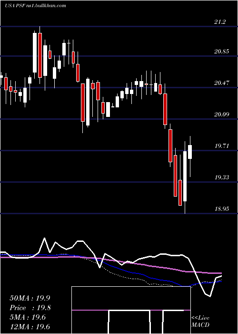Click the '5MA : 19.6' readout
The image size is (238, 334).
tap(28, 317)
